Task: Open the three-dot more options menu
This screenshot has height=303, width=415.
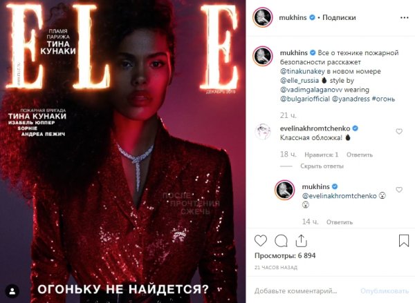Action: click(x=405, y=18)
